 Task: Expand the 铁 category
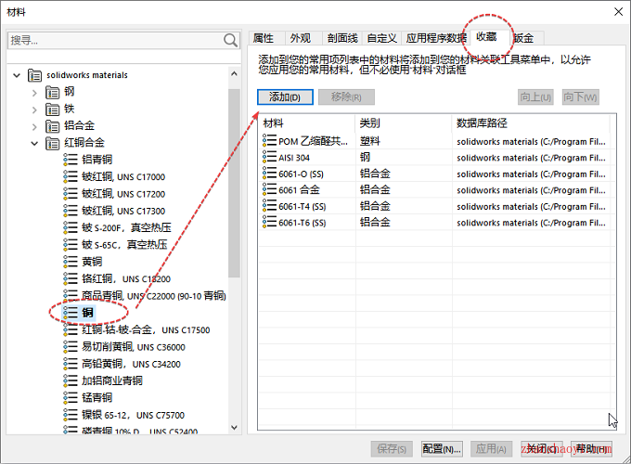click(x=34, y=110)
